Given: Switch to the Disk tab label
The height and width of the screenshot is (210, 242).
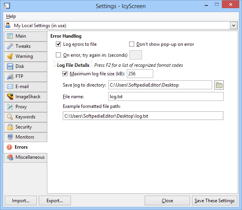Looking at the screenshot, I should pyautogui.click(x=20, y=66).
